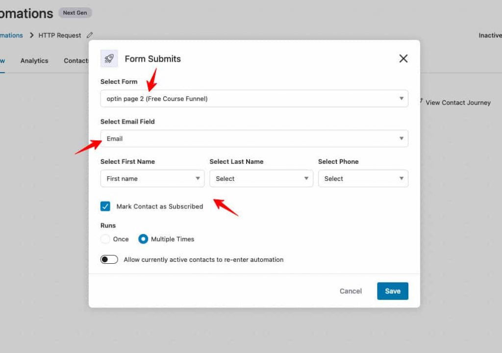Open the Select Phone dropdown
Viewport: 502px width, 353px height.
click(x=363, y=178)
